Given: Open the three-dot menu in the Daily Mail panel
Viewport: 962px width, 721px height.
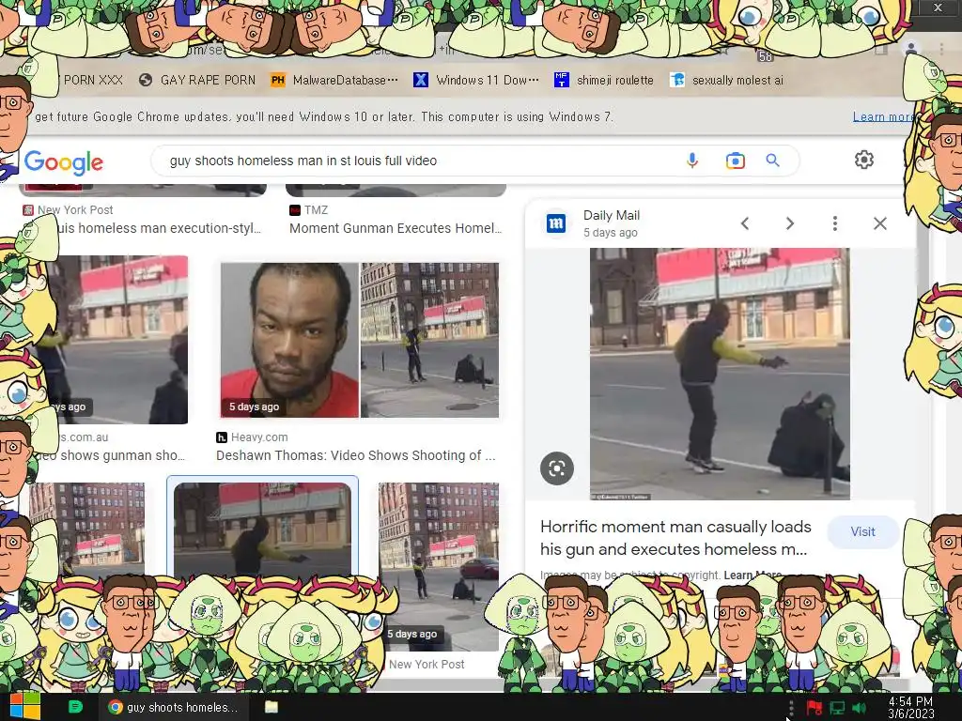Looking at the screenshot, I should tap(835, 223).
